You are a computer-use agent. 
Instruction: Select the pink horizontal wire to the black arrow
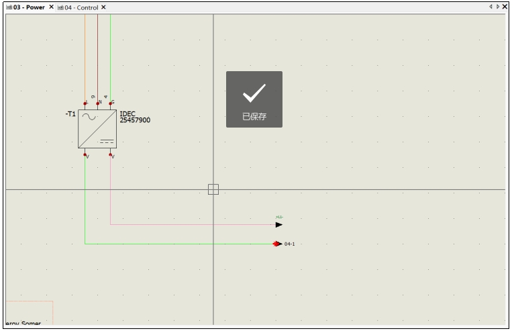pos(193,225)
